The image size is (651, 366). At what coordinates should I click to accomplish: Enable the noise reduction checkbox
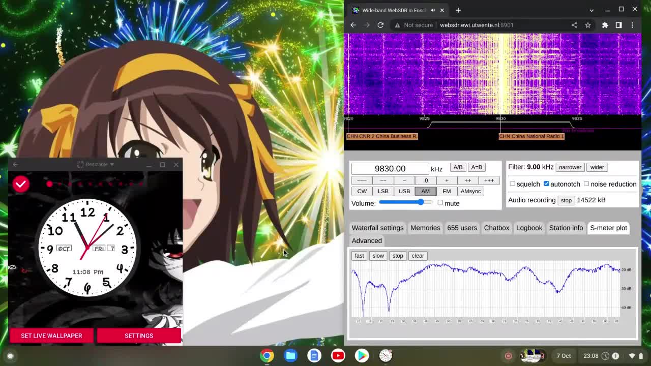tap(586, 184)
